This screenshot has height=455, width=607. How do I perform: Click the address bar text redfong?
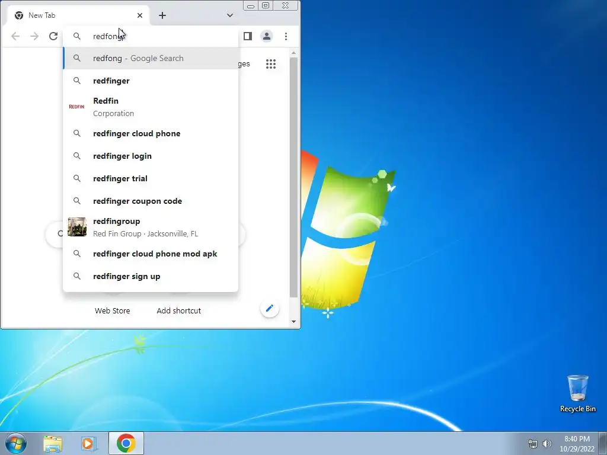[107, 36]
